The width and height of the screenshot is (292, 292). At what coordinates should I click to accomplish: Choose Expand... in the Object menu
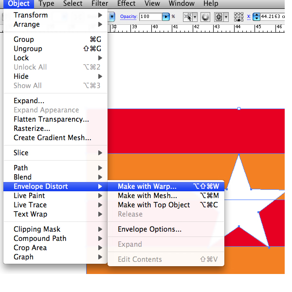(55, 101)
